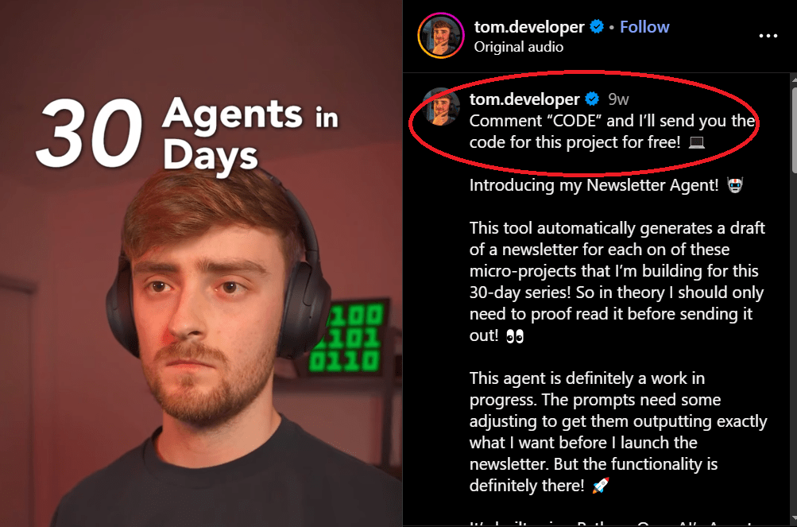Click the rocket emoji after 'definitely there!'

pyautogui.click(x=600, y=486)
